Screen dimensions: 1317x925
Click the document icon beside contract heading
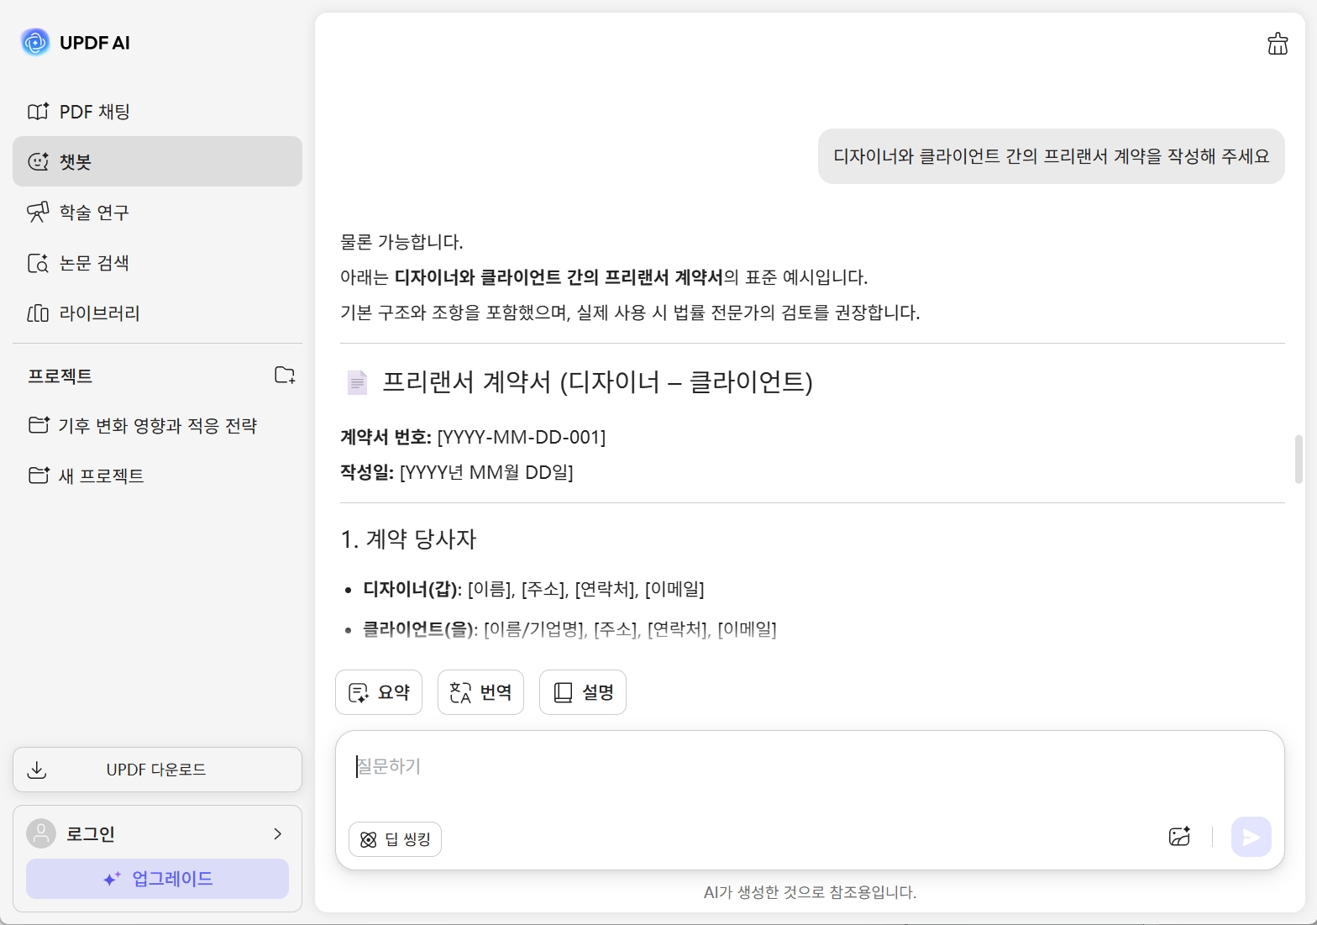pyautogui.click(x=357, y=382)
